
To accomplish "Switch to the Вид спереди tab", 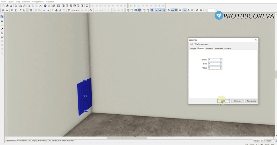I will point(43,141).
